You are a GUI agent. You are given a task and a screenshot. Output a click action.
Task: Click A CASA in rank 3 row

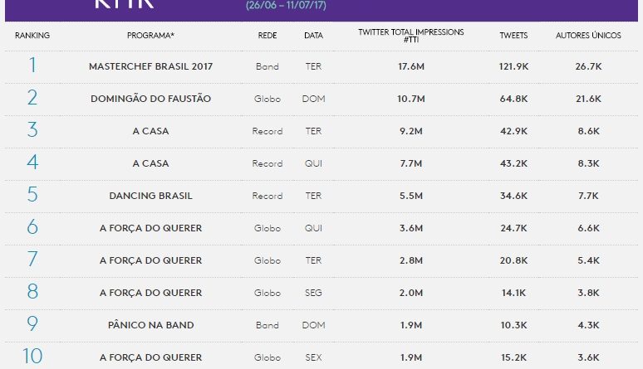pos(150,131)
